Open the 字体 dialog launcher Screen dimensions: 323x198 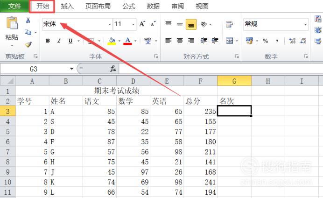click(x=156, y=56)
